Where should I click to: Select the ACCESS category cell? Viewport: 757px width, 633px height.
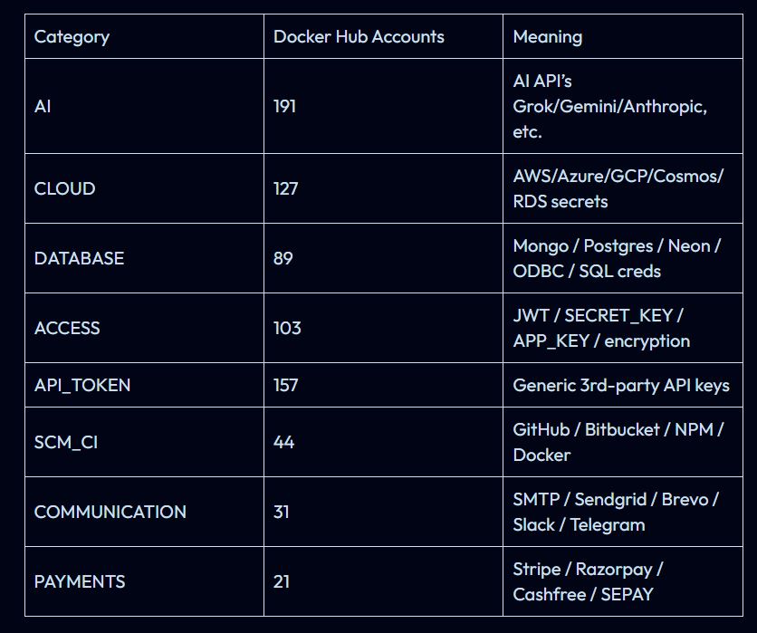pos(67,328)
